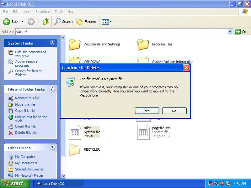
Task: Click Local Disk (C:) taskbar button
Action: (58, 184)
